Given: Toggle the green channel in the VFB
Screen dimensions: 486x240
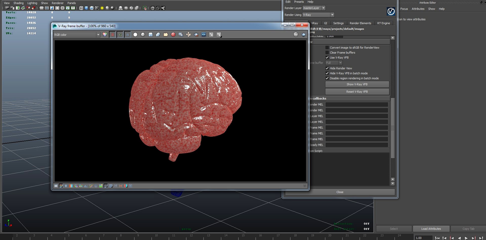Looking at the screenshot, I should click(120, 35).
